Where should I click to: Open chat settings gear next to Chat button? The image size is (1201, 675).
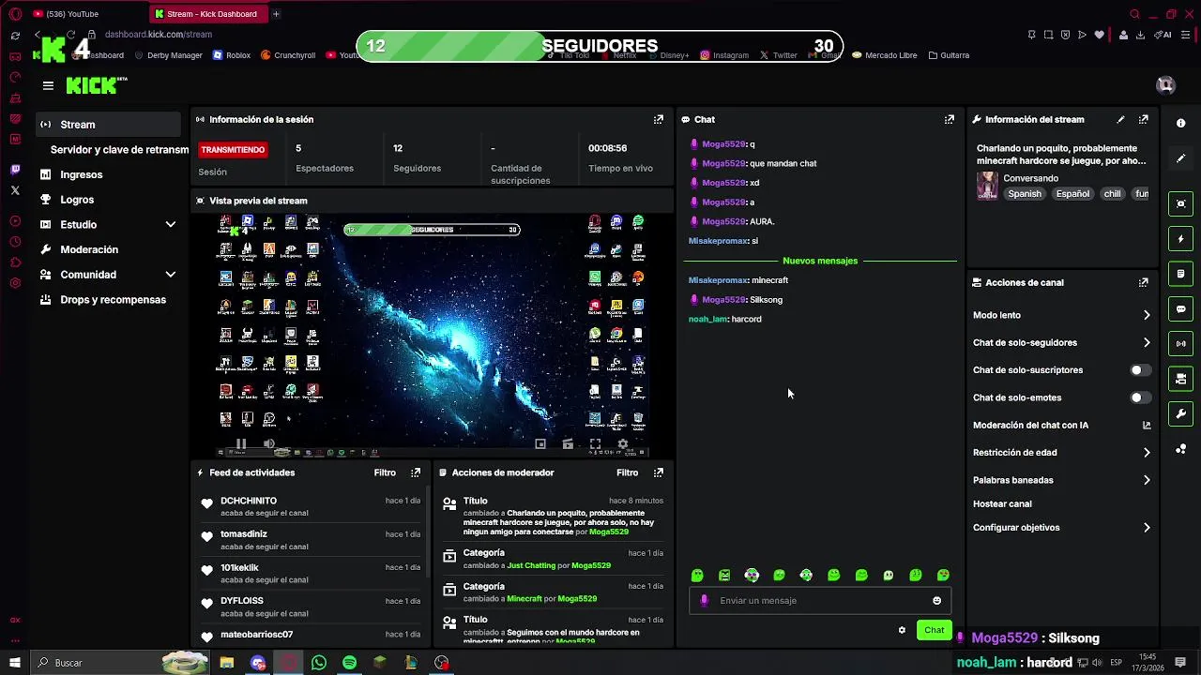click(x=902, y=630)
